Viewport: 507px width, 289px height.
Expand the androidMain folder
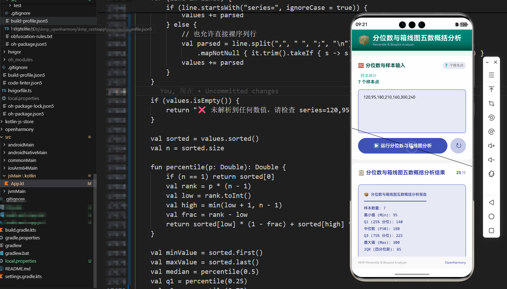coord(4,145)
